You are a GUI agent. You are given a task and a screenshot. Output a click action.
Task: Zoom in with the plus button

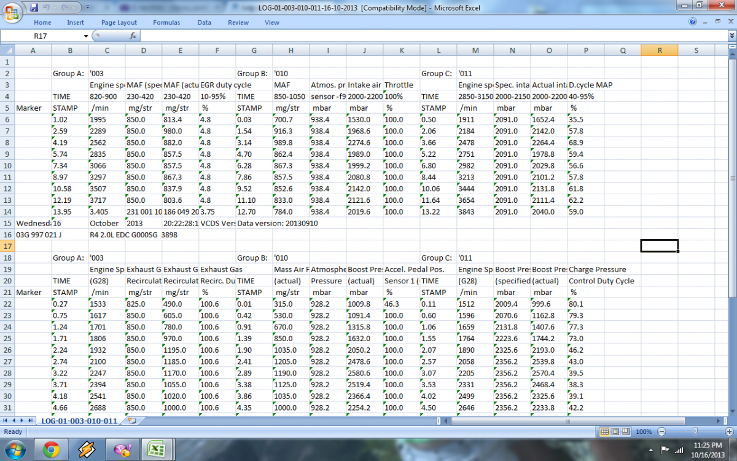730,431
